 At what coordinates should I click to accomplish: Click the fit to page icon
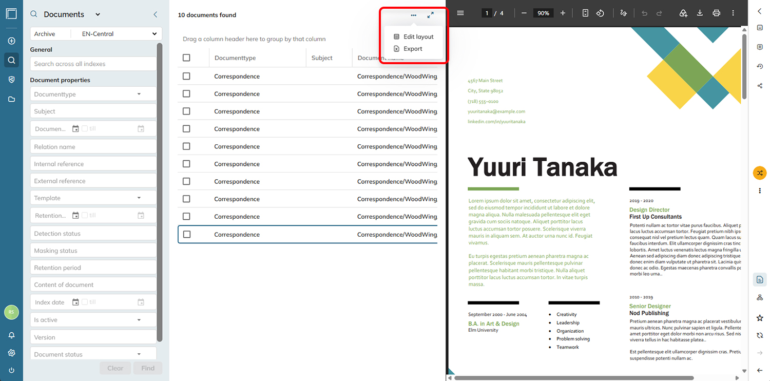point(585,13)
